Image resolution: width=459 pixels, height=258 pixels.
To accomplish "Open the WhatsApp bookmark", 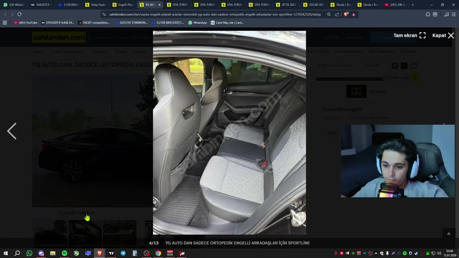I will 198,23.
